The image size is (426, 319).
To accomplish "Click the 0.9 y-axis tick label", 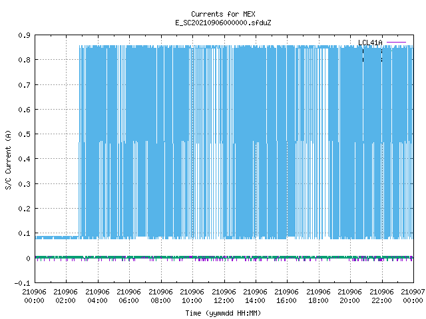I will pyautogui.click(x=24, y=35).
